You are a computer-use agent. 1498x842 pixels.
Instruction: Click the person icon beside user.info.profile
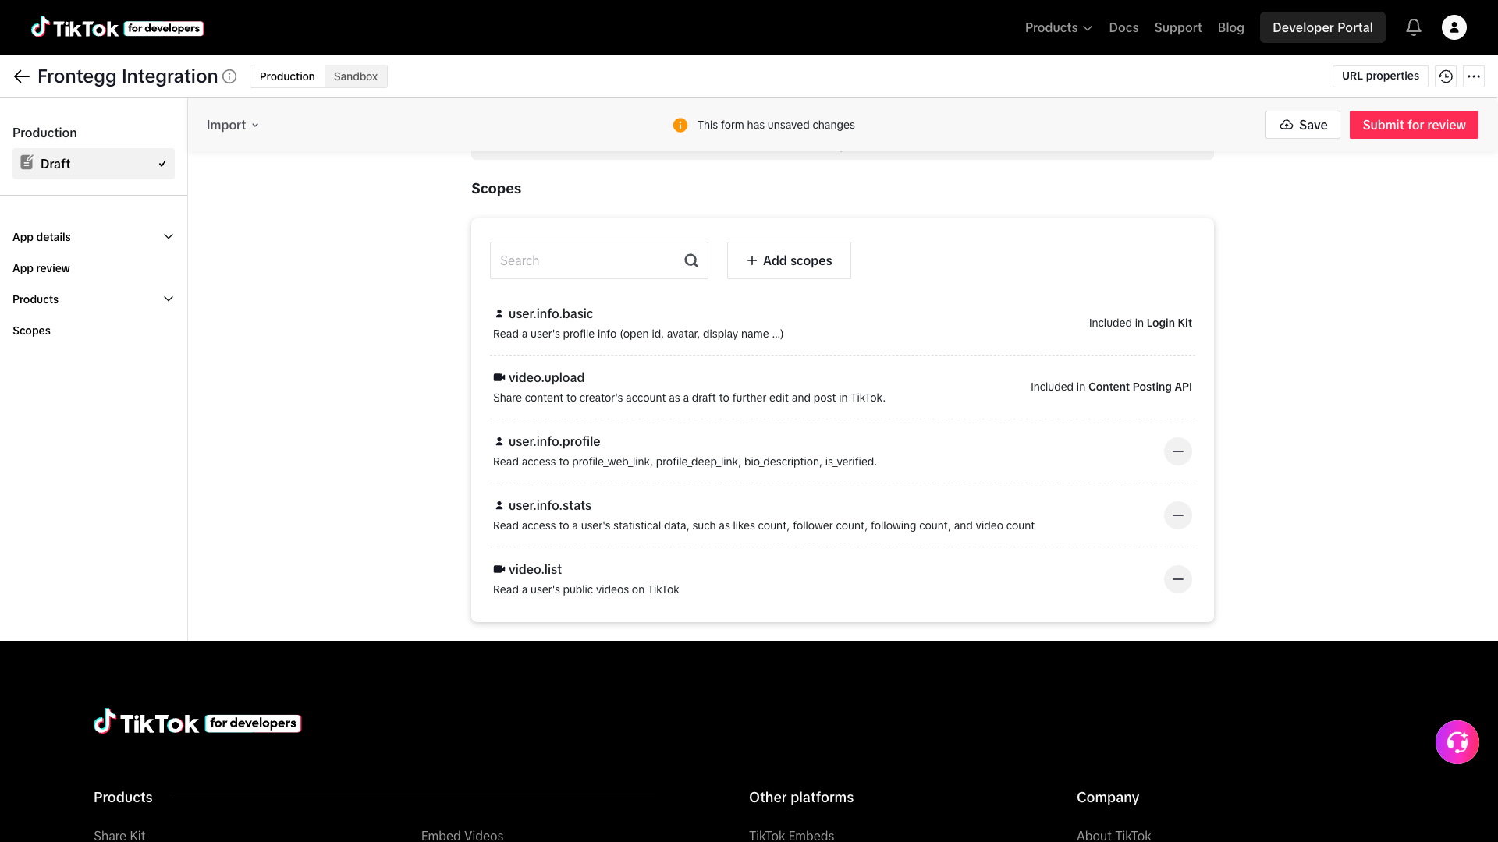point(499,441)
